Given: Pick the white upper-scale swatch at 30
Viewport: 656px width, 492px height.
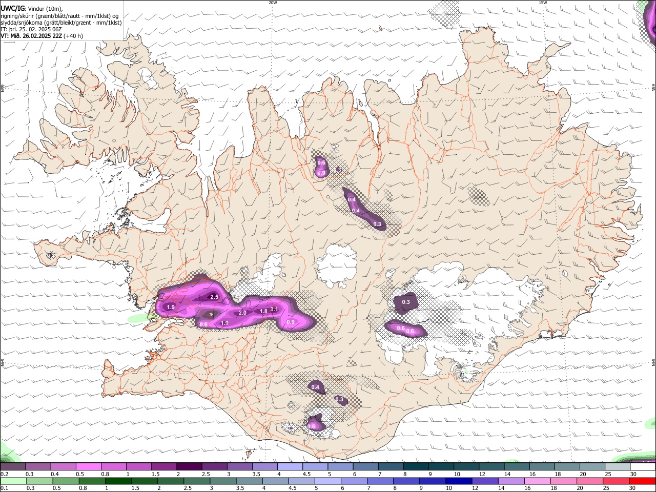Looking at the screenshot, I should (x=643, y=466).
